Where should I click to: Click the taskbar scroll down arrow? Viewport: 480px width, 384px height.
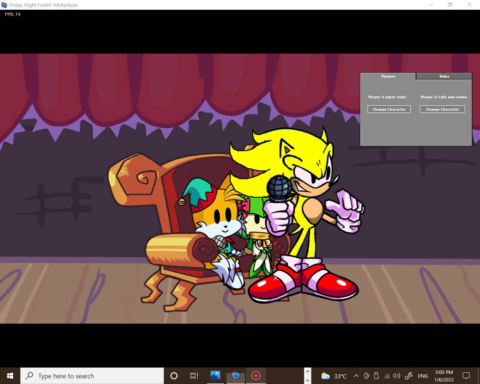[x=307, y=381]
